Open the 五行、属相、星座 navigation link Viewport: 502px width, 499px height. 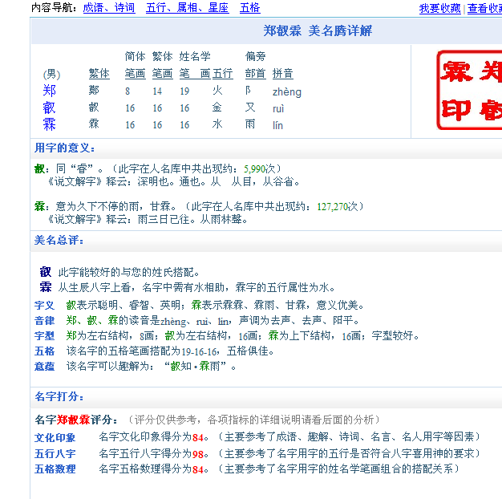point(188,7)
